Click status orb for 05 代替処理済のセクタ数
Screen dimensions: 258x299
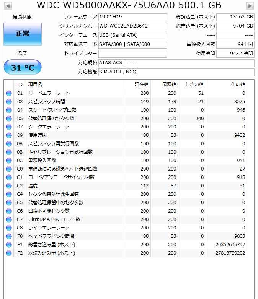[x=9, y=119]
